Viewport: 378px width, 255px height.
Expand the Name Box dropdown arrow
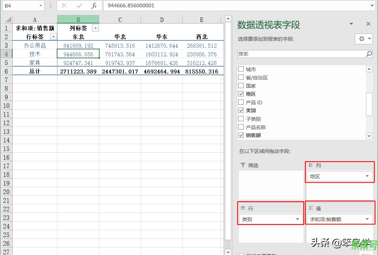click(x=40, y=6)
